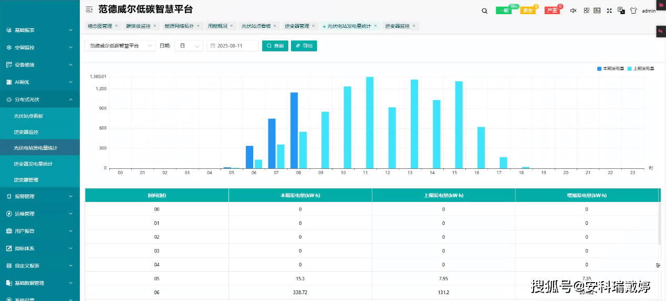Click the 自定义报表 sidebar icon
This screenshot has height=301, width=666.
click(x=9, y=265)
